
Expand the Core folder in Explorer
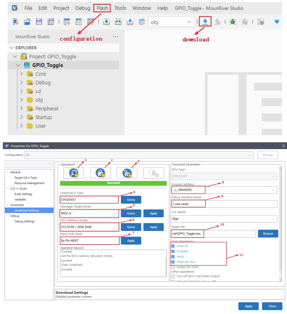click(21, 74)
